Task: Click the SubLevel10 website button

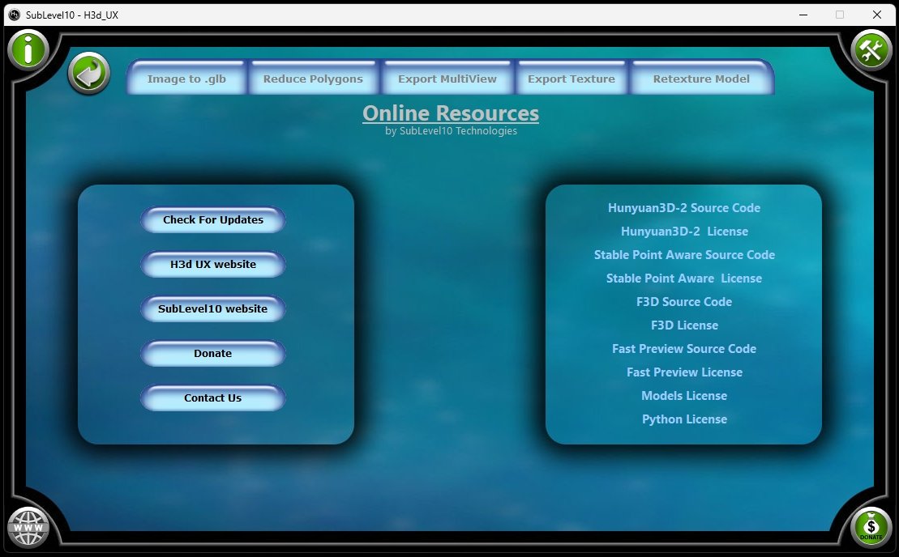Action: (x=213, y=309)
